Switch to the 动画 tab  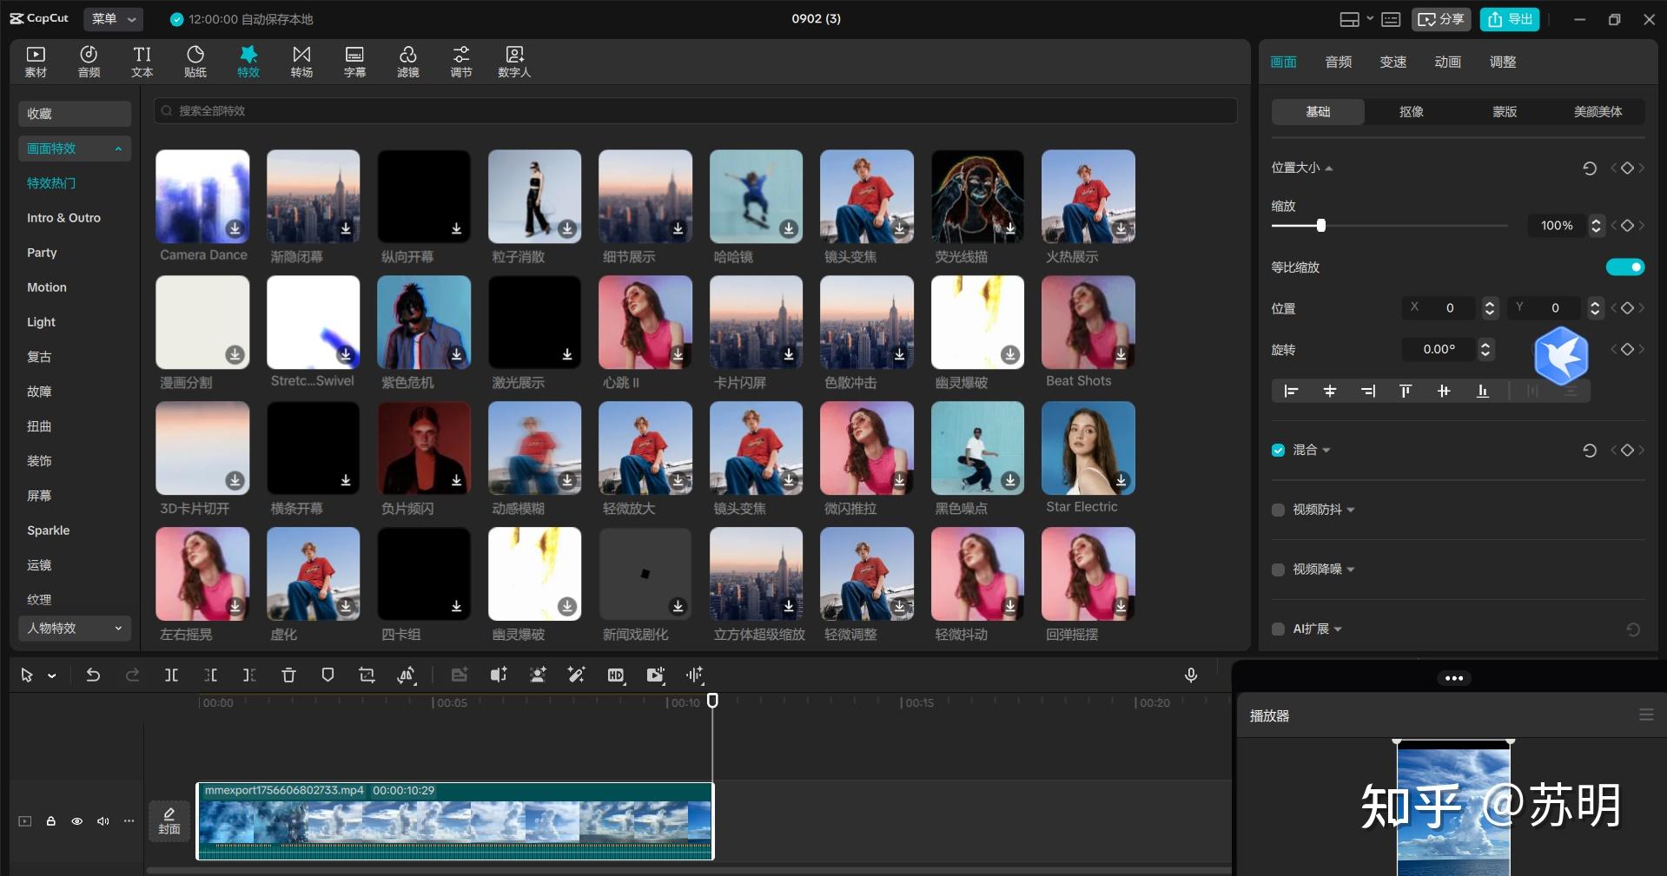point(1447,62)
